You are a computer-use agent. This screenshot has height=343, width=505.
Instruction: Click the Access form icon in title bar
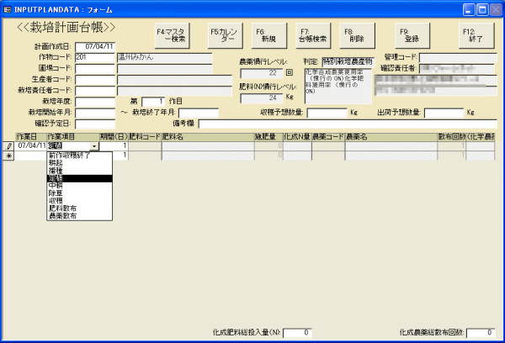tap(8, 7)
